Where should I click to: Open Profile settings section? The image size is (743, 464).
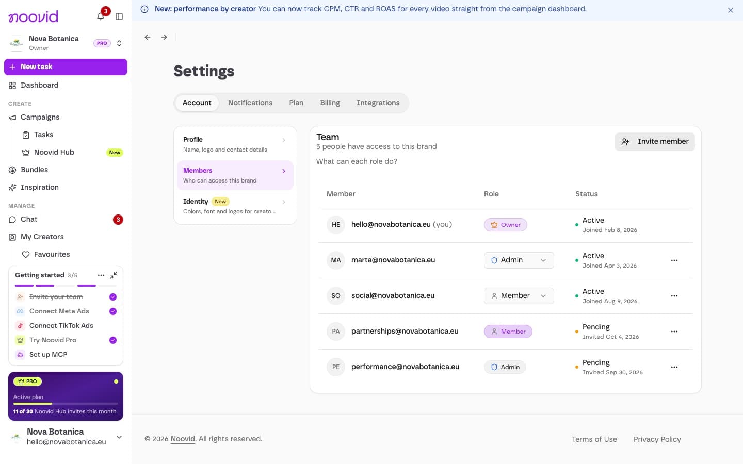tap(235, 144)
